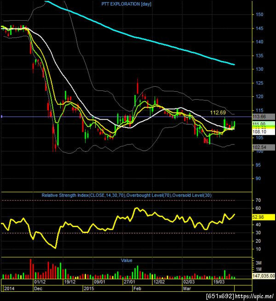Viewport: 276px width, 301px height.
Task: Click the RSI 70 overbought axis label
Action: 258,200
